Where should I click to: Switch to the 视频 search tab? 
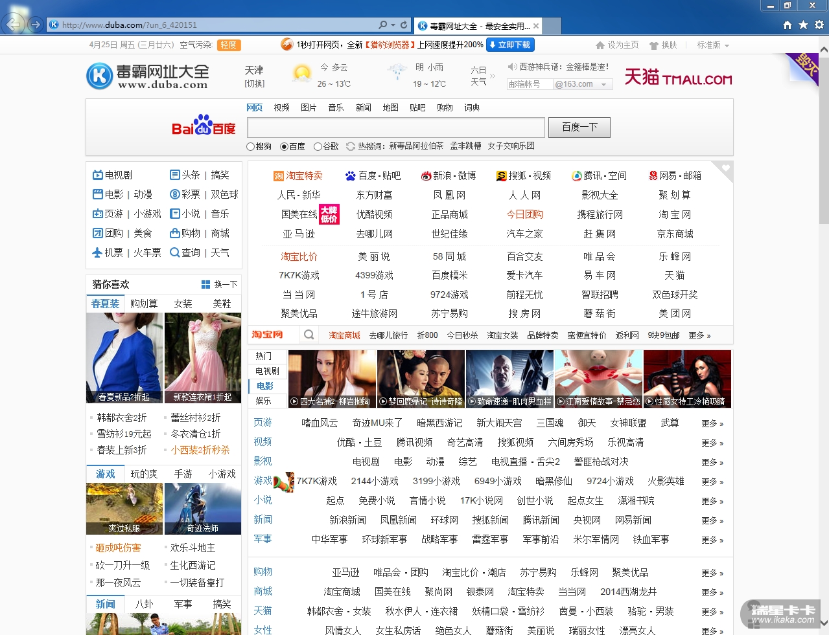[281, 107]
